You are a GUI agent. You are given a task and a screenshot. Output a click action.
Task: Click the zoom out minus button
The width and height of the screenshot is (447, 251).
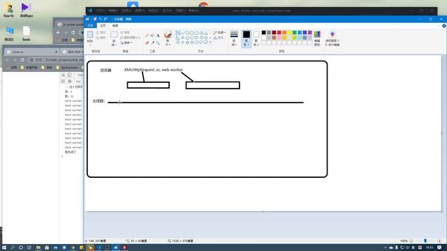[411, 241]
